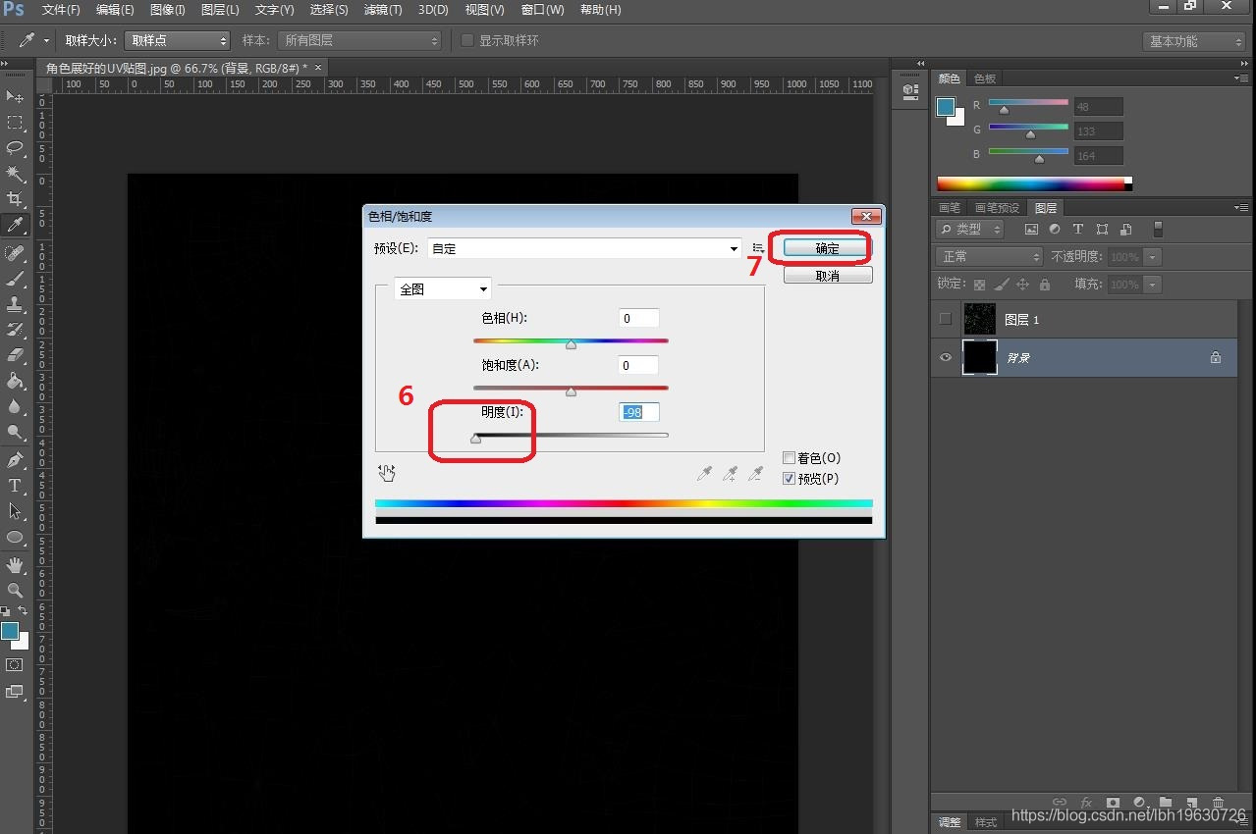Switch to the 色板 tab
The height and width of the screenshot is (834, 1256).
(984, 78)
